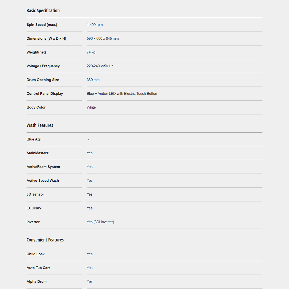Click the ECONAVI feature label
The height and width of the screenshot is (289, 289).
(x=35, y=208)
